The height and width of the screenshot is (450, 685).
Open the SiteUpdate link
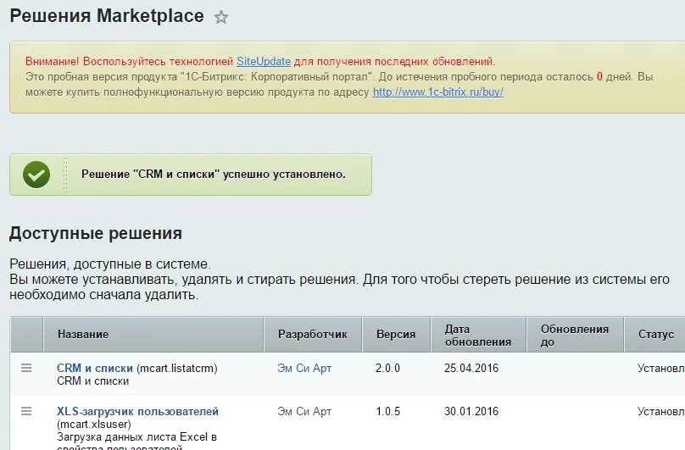pyautogui.click(x=264, y=62)
